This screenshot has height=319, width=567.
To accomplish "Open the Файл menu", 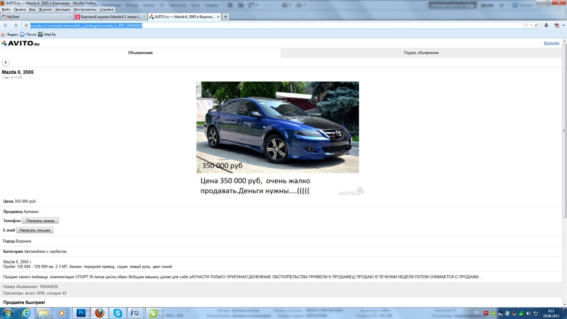I will point(6,9).
